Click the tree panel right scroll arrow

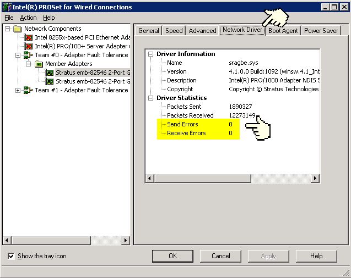126,240
